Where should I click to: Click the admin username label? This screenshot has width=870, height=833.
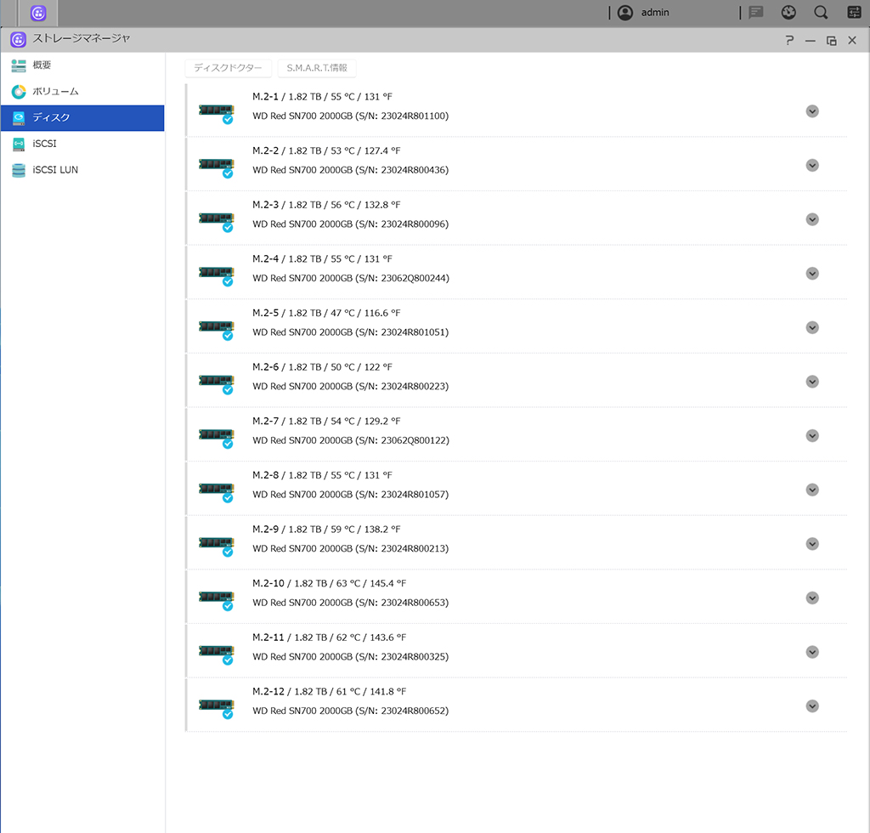655,13
